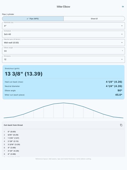Switch units using the 'in' button

pos(123,7)
